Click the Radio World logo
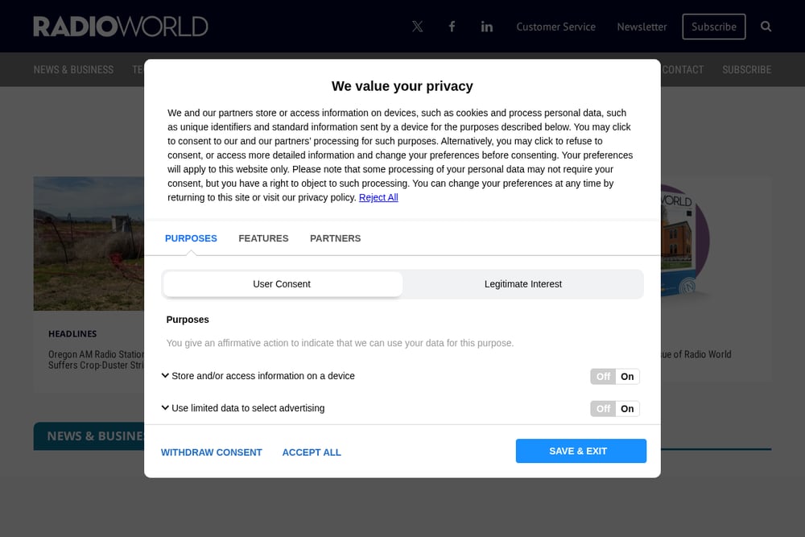Viewport: 805px width, 537px height. [121, 27]
